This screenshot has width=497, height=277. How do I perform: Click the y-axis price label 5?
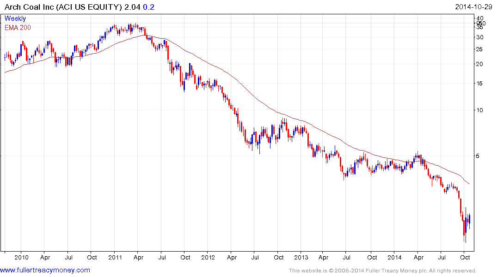478,156
